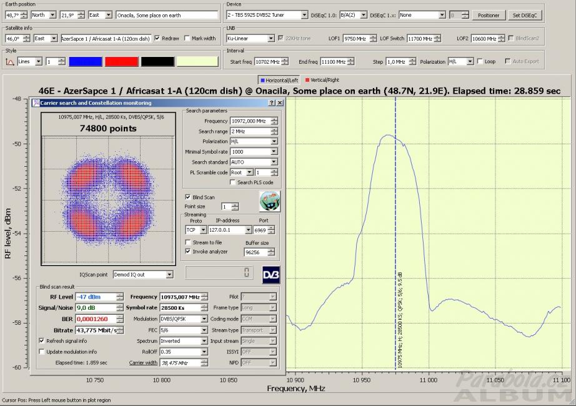The height and width of the screenshot is (406, 576).
Task: Open the FEC 5/6 dropdown
Action: tap(204, 330)
